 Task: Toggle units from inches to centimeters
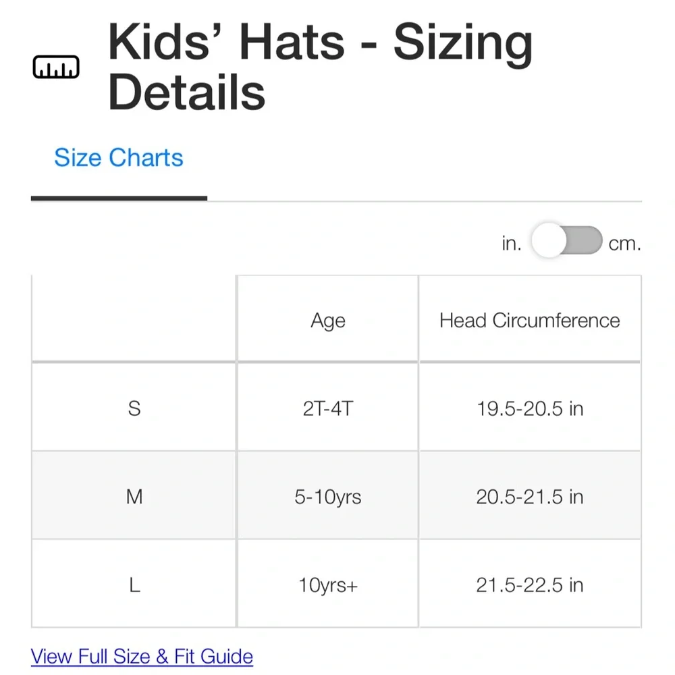point(566,240)
